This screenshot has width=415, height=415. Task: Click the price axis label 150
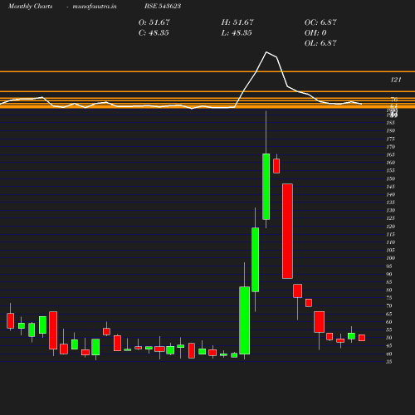pyautogui.click(x=391, y=178)
